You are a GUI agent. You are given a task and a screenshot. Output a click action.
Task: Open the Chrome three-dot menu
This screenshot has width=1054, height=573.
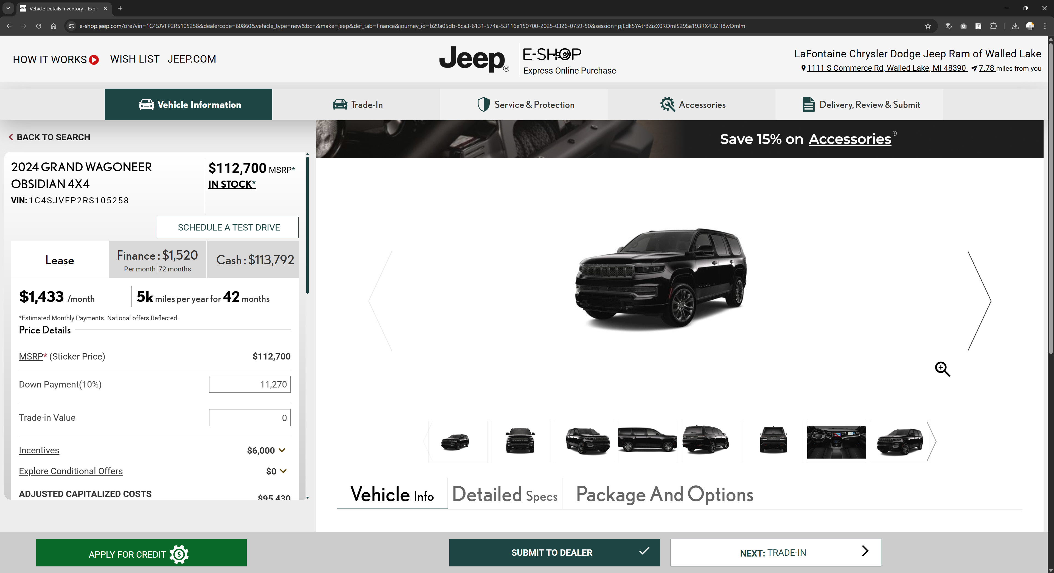(x=1045, y=26)
